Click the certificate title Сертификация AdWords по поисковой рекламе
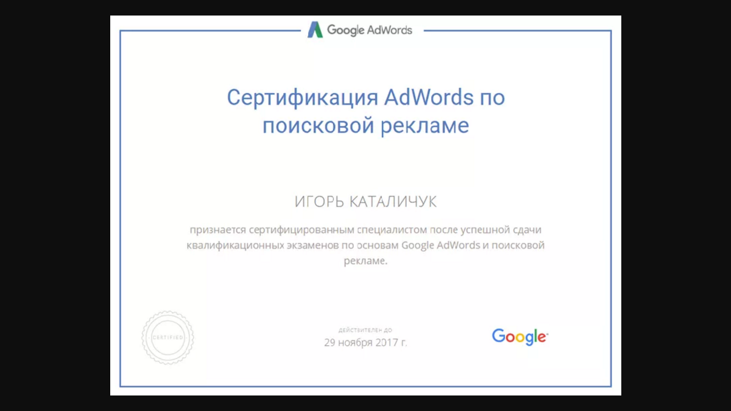This screenshot has width=731, height=411. [365, 111]
